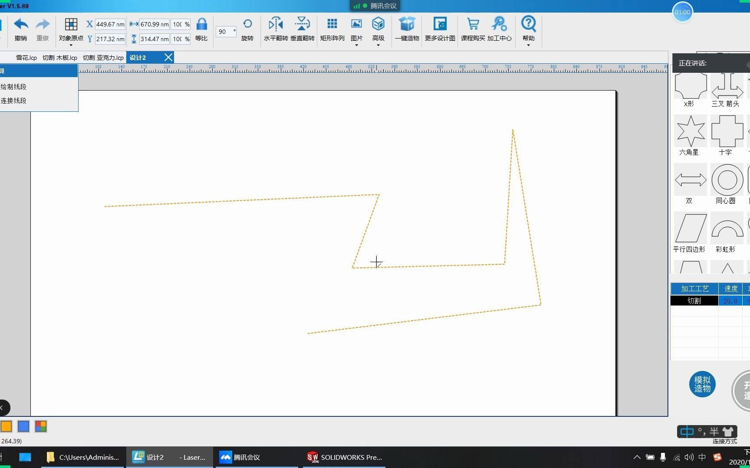This screenshot has width=750, height=468.
Task: Edit the width value 670.99
Action: (x=154, y=24)
